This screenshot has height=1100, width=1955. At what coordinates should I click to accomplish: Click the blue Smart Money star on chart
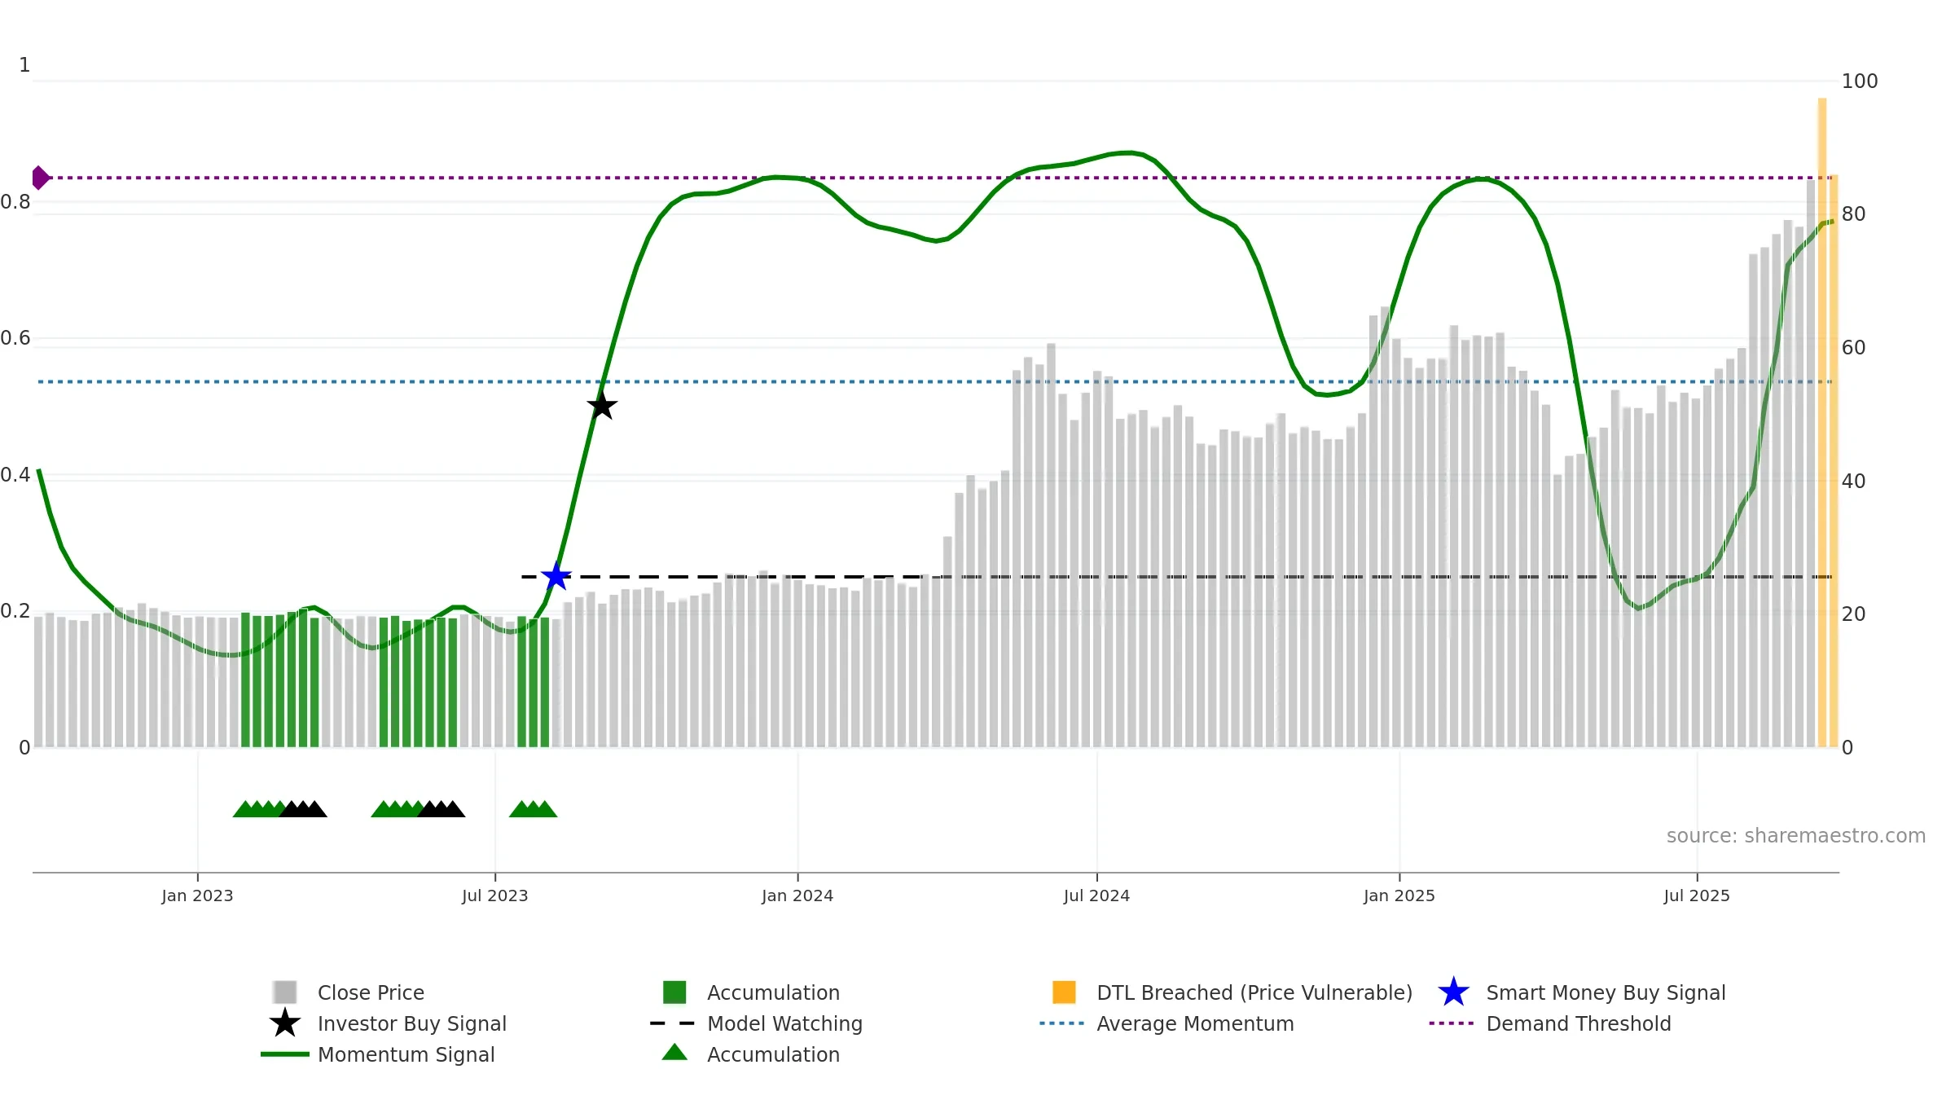(x=556, y=576)
